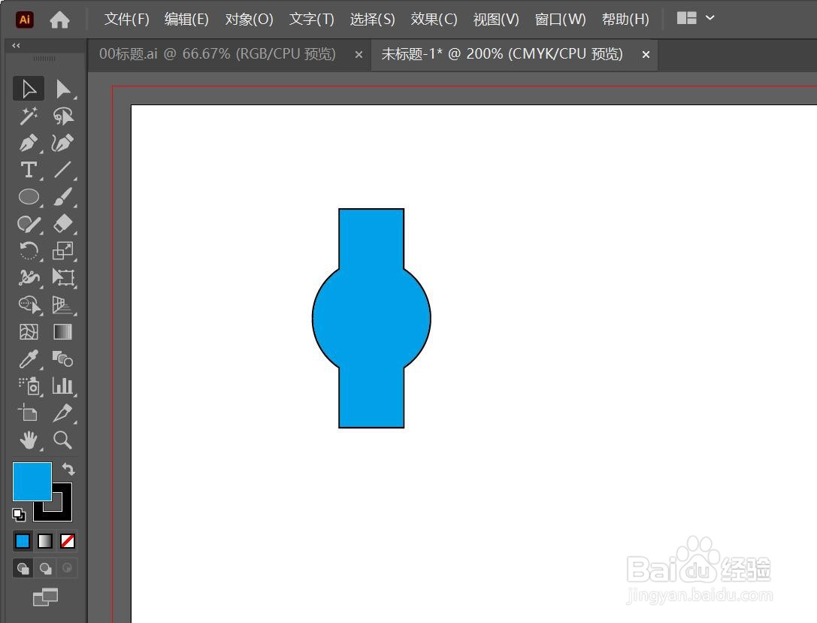This screenshot has height=623, width=817.
Task: Select the Lasso tool
Action: (x=63, y=116)
